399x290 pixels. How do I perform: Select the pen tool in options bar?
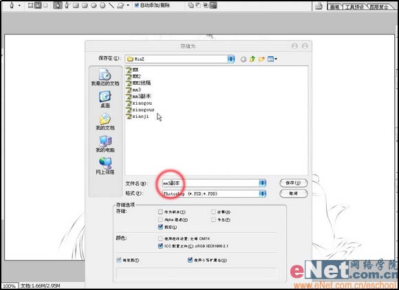click(x=58, y=6)
